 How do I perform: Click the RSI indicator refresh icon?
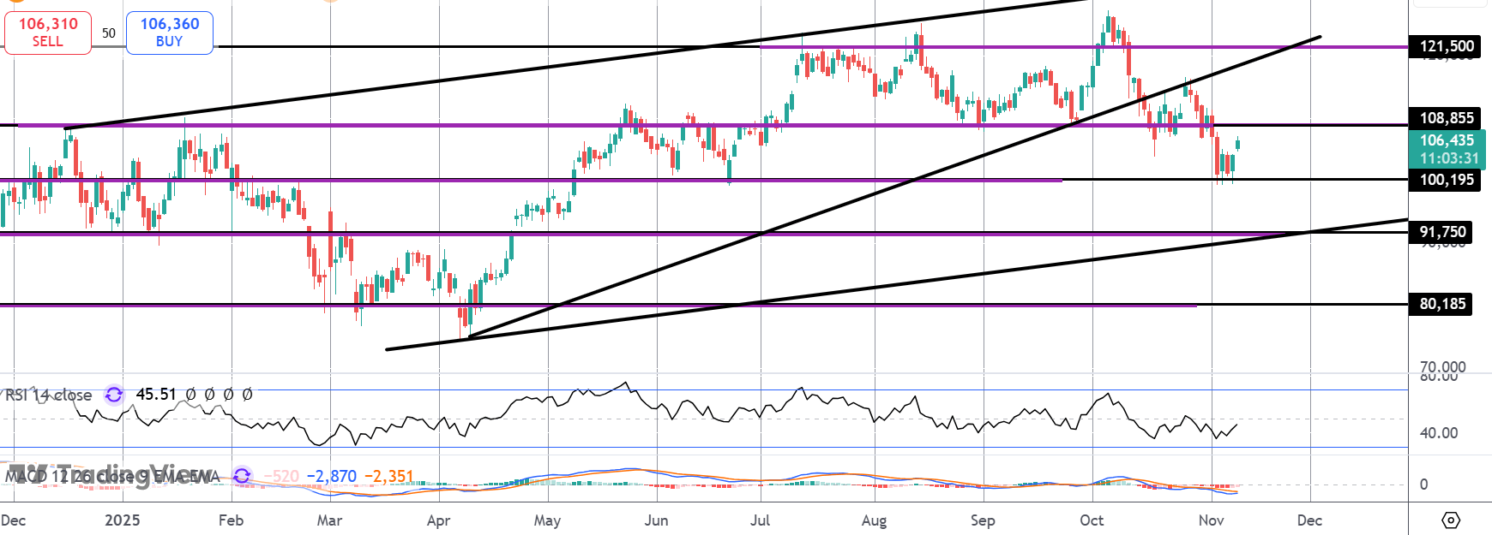[113, 395]
